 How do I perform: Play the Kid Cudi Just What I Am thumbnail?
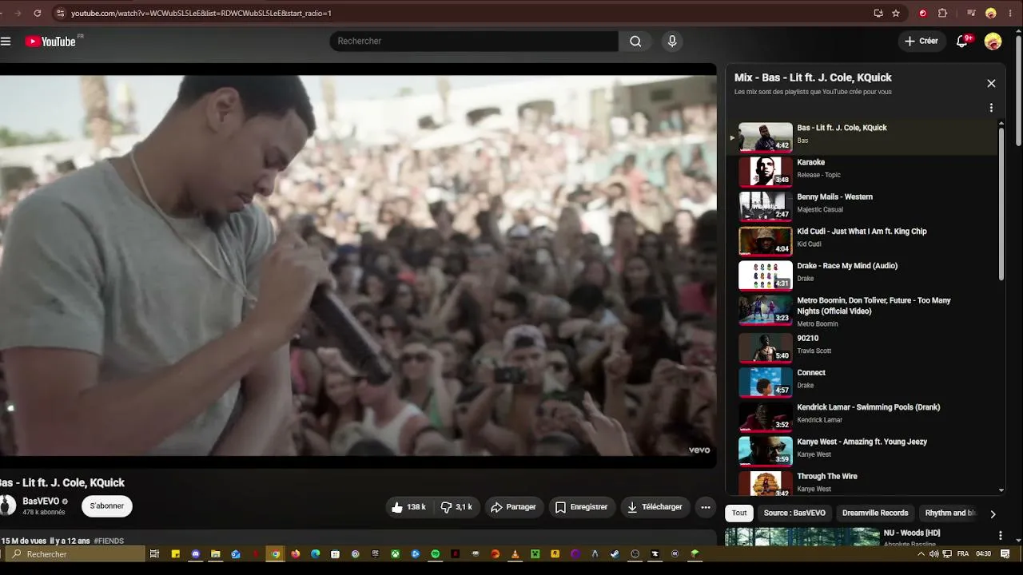click(x=766, y=240)
